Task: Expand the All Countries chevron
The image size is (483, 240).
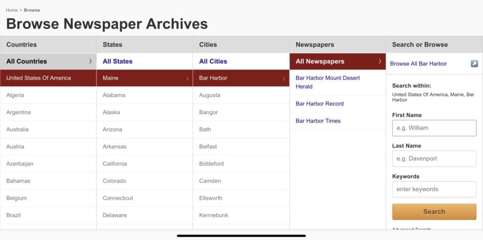Action: click(x=90, y=61)
